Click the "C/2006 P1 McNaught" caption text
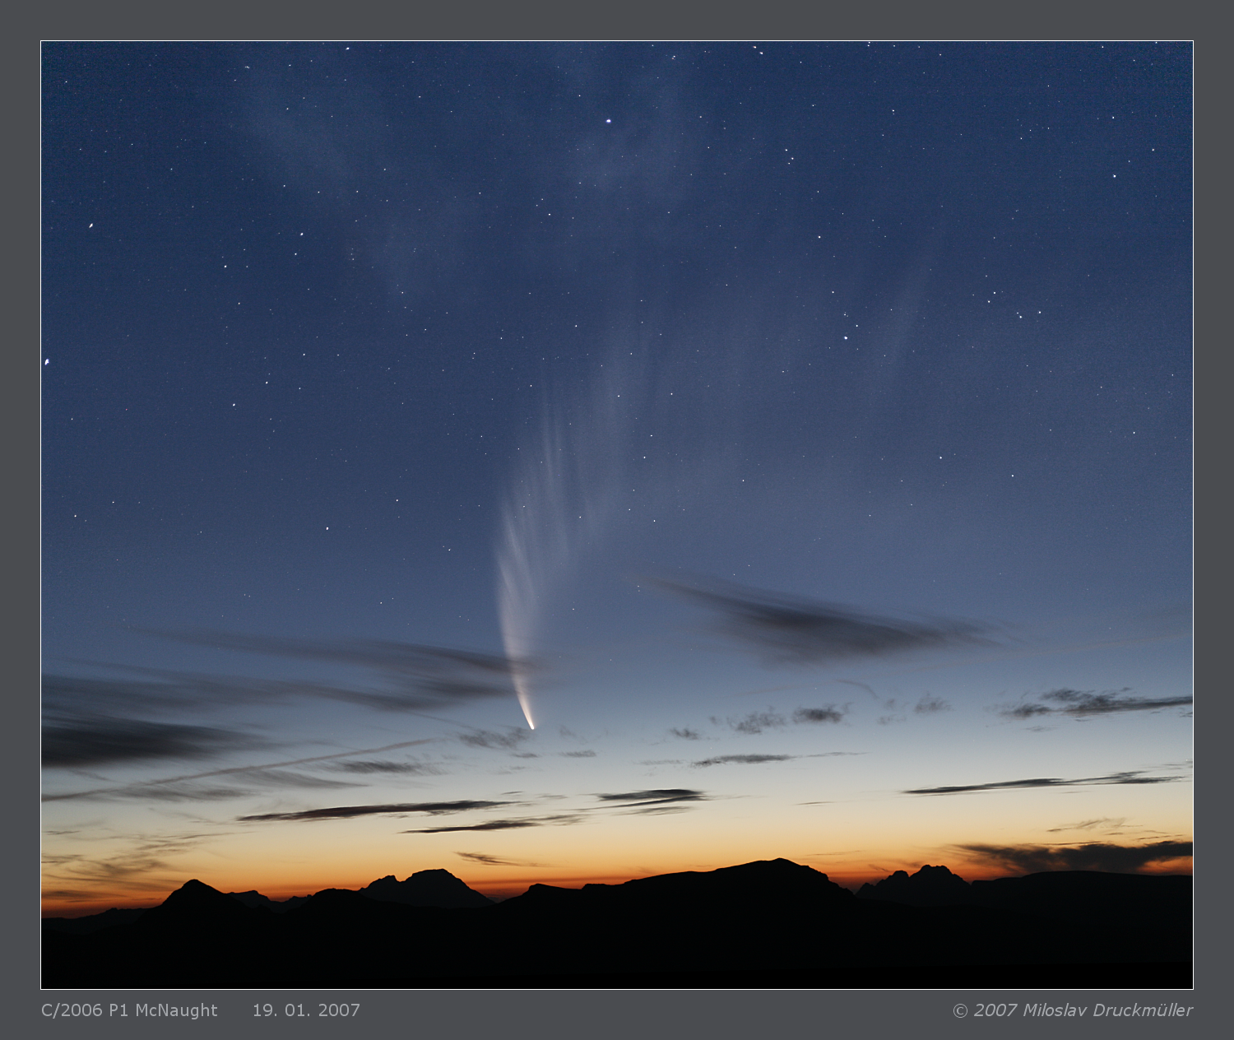This screenshot has height=1040, width=1234. pyautogui.click(x=129, y=1010)
